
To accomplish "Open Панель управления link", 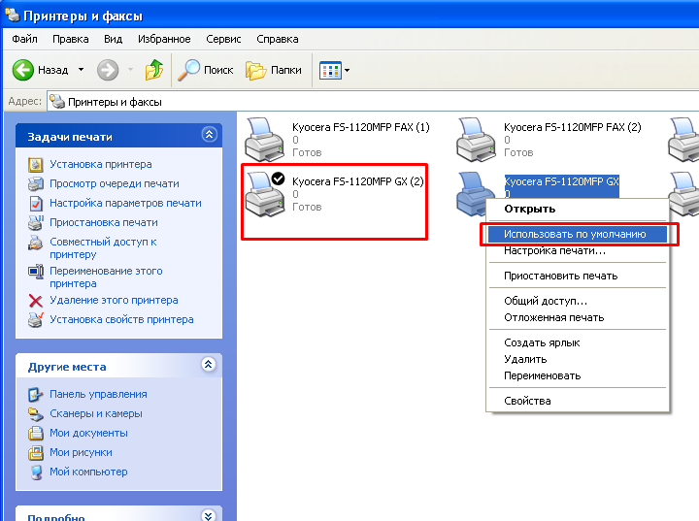I will click(98, 395).
